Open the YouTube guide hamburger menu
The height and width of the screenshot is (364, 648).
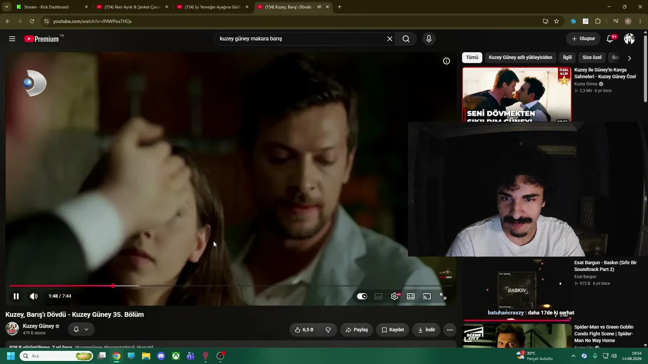click(x=12, y=39)
